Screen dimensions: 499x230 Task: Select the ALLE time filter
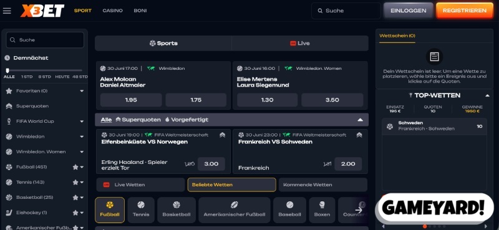9,77
